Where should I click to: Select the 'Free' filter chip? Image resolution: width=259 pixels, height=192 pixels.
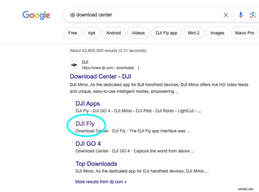[73, 33]
